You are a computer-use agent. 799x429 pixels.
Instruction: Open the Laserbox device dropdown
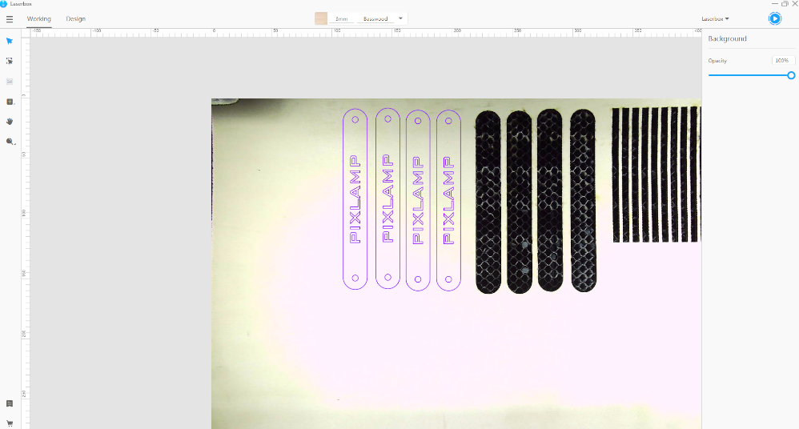(715, 19)
